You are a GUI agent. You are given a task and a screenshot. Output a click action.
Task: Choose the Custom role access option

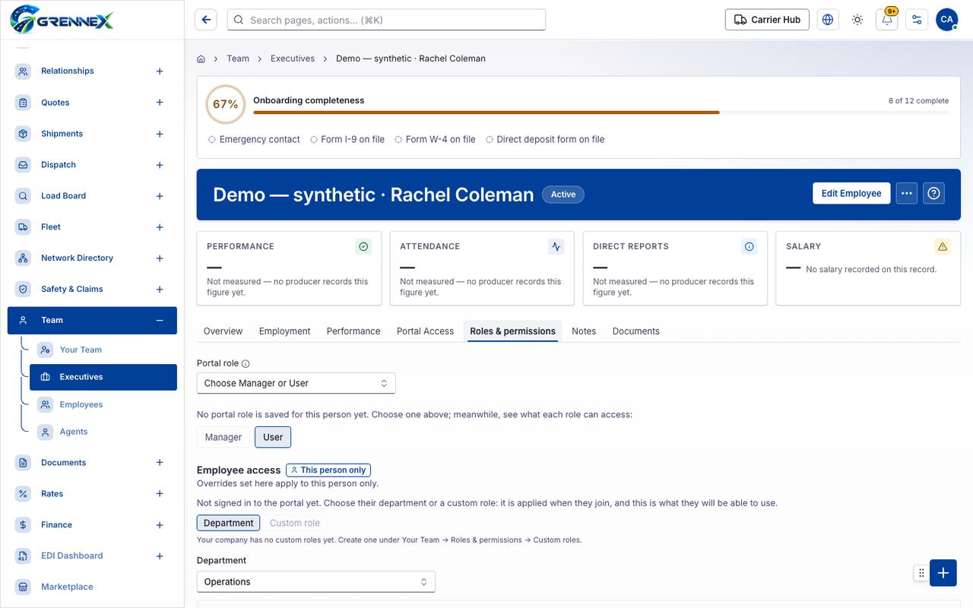[295, 523]
